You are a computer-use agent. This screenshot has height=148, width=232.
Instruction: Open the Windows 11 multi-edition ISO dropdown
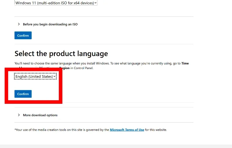coord(54,3)
